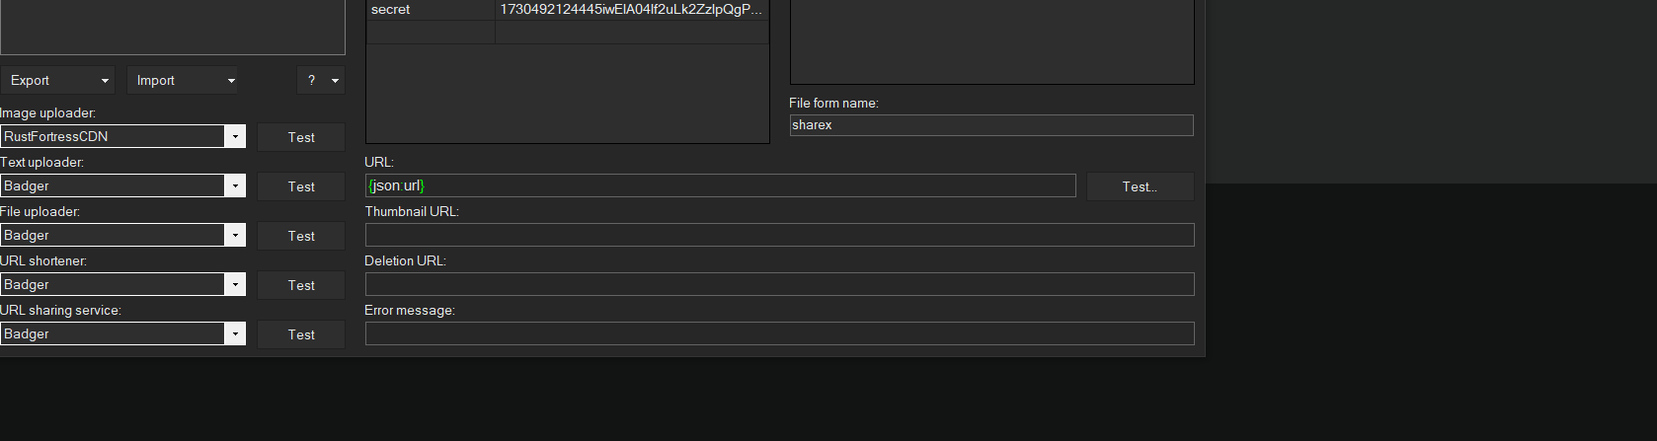
Task: Expand the URL shortener combo box
Action: (x=235, y=285)
